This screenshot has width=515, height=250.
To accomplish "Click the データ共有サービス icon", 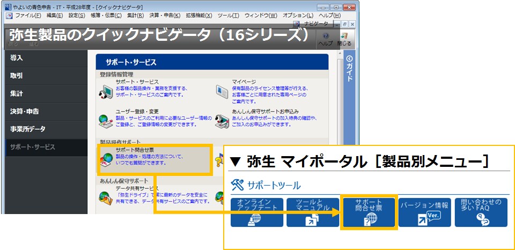I will click(106, 198).
